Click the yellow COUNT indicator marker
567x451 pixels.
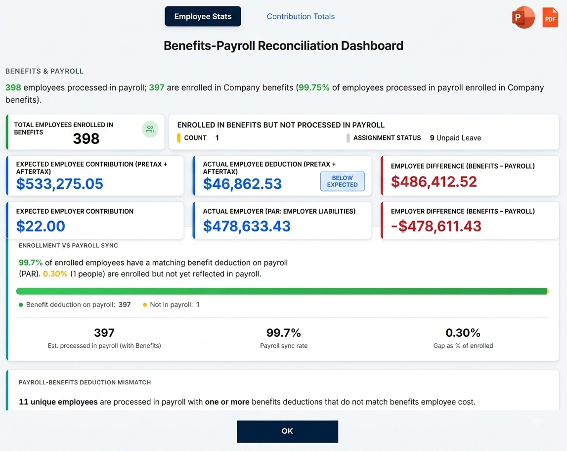[x=178, y=138]
